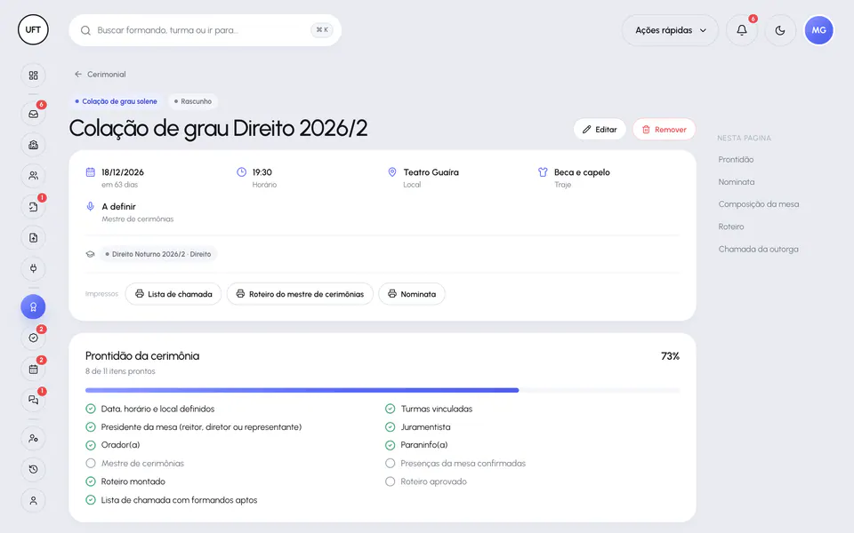The height and width of the screenshot is (533, 854).
Task: Open the document sync icon with badge 1
Action: 33,207
